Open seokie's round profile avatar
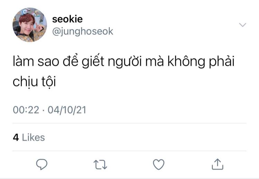Image resolution: width=259 pixels, height=179 pixels. pos(30,25)
